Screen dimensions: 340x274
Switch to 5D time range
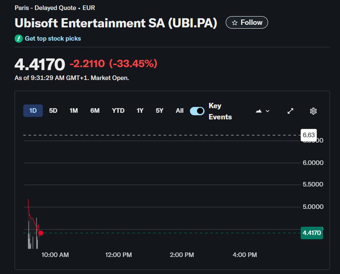(53, 111)
